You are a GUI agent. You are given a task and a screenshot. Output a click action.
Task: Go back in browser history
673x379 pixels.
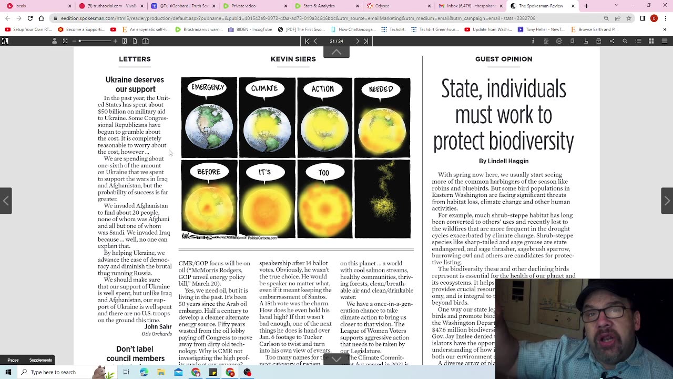coord(7,18)
